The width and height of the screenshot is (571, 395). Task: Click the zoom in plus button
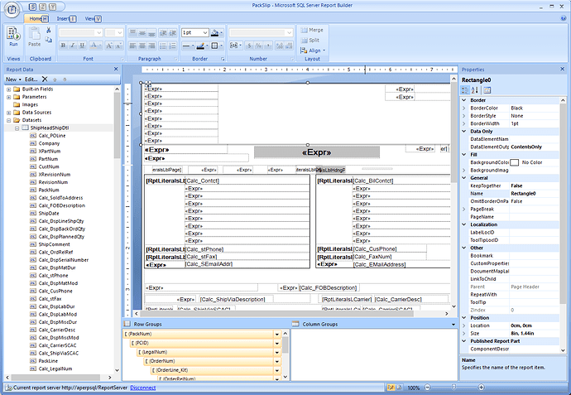coord(481,388)
